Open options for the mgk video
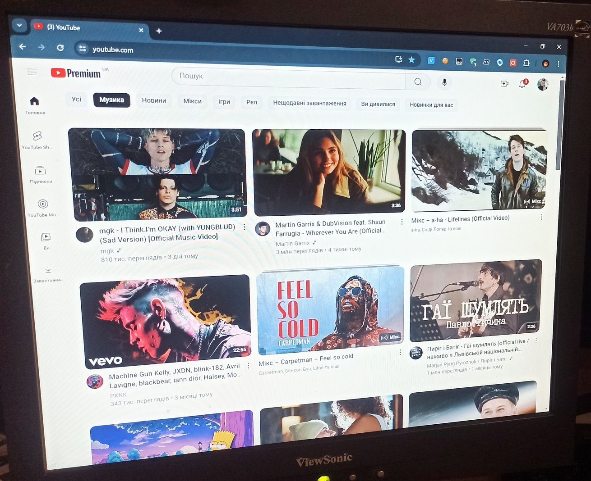 245,227
